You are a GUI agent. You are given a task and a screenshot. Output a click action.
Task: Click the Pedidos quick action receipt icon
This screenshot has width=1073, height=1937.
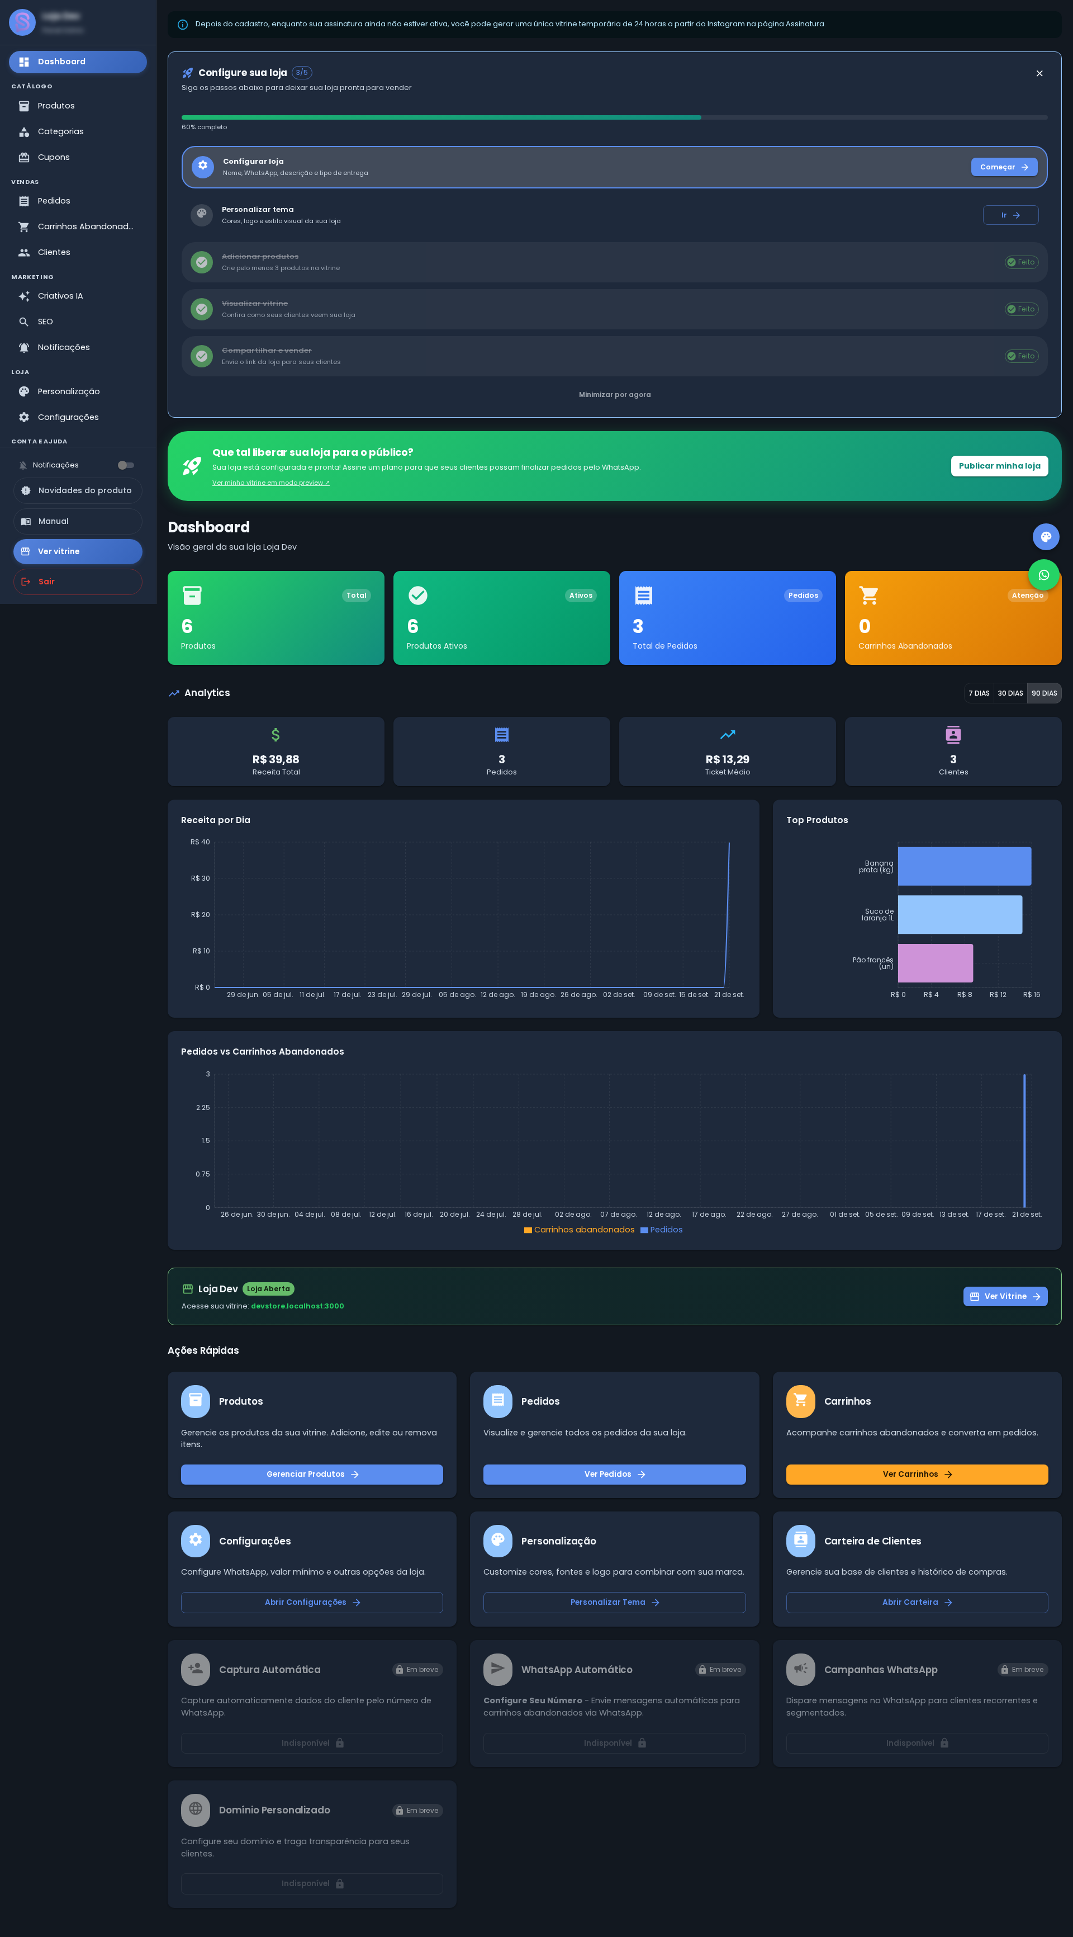tap(497, 1401)
